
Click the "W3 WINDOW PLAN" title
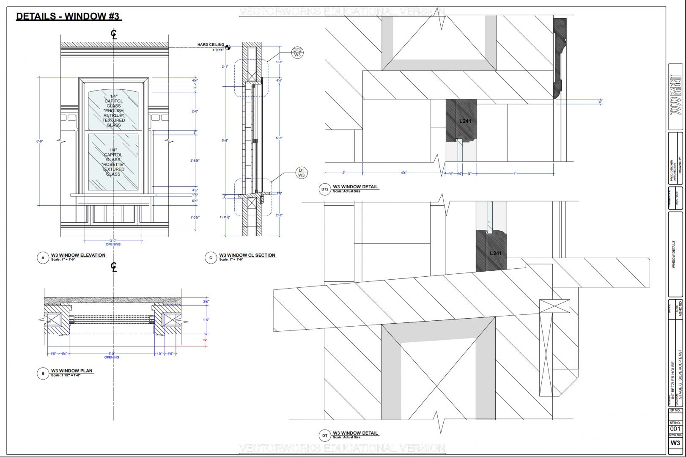[71, 371]
